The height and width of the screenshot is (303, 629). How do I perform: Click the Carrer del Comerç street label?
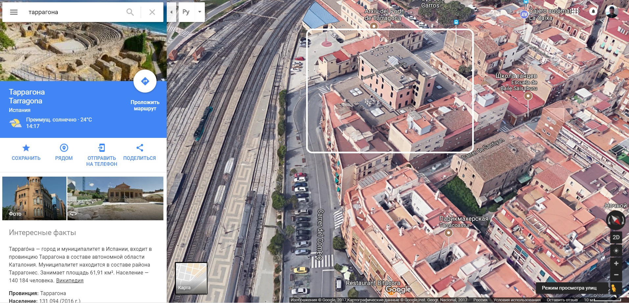[x=320, y=235]
